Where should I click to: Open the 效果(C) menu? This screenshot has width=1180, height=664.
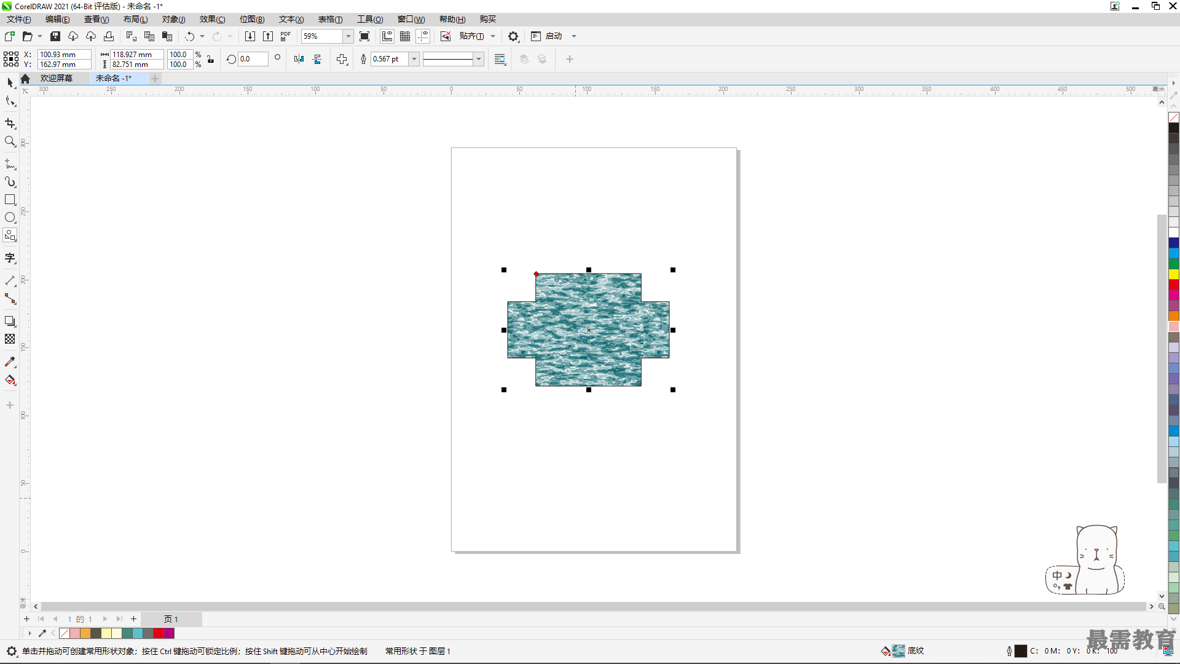click(x=212, y=20)
